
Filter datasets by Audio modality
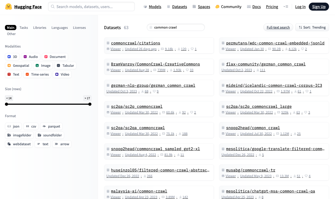point(30,57)
